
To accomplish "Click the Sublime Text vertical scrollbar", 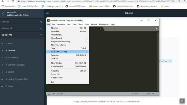I will tap(158, 62).
